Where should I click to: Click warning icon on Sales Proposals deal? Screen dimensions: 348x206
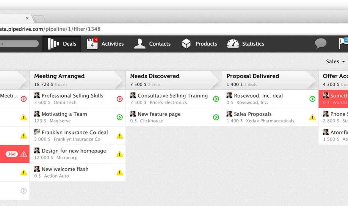[x=312, y=117]
